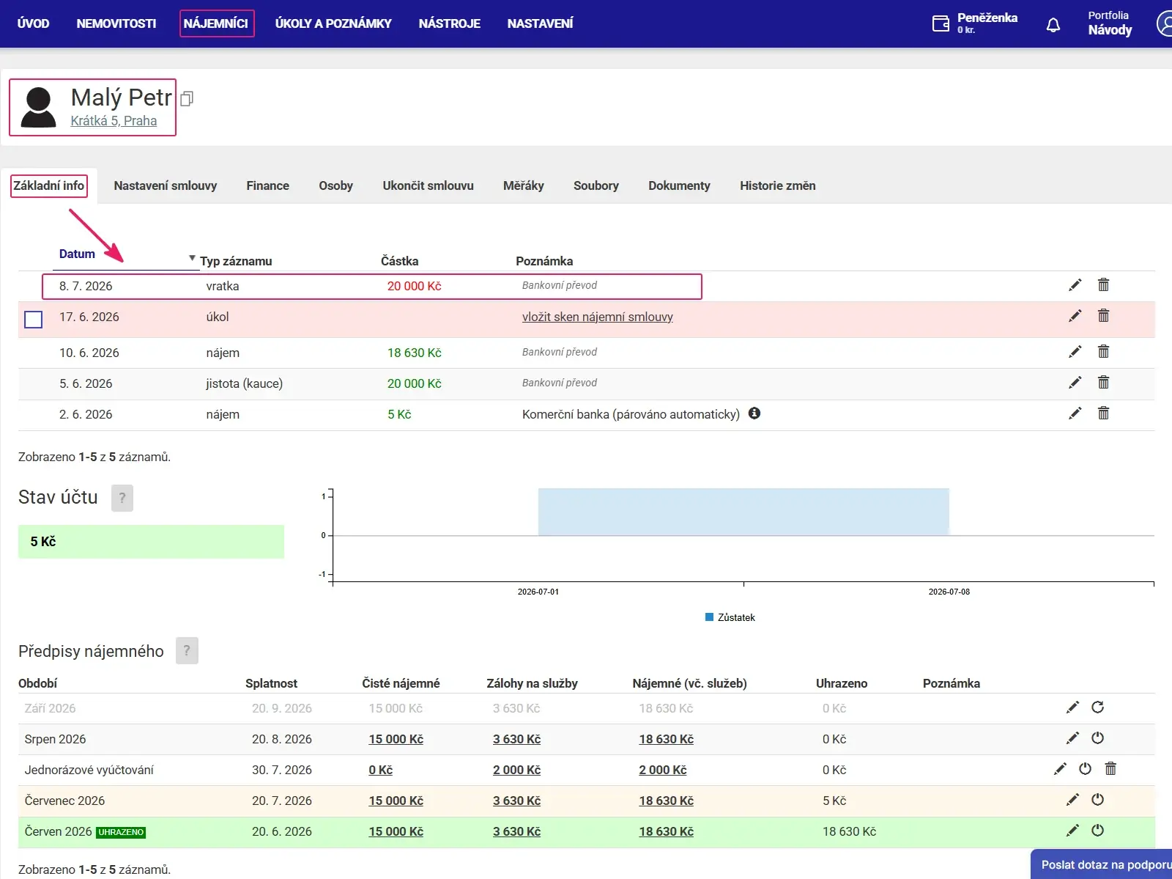This screenshot has width=1172, height=879.
Task: Select the Stav účtu 5 Kč balance box
Action: [151, 542]
